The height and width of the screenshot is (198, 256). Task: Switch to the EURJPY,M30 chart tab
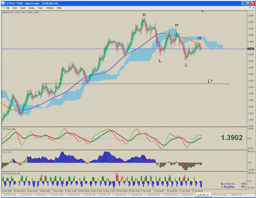[57, 195]
